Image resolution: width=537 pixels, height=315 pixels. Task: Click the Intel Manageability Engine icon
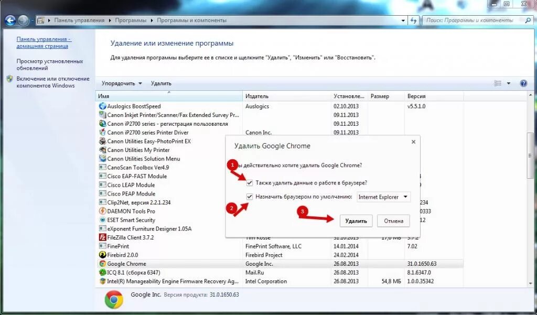102,281
